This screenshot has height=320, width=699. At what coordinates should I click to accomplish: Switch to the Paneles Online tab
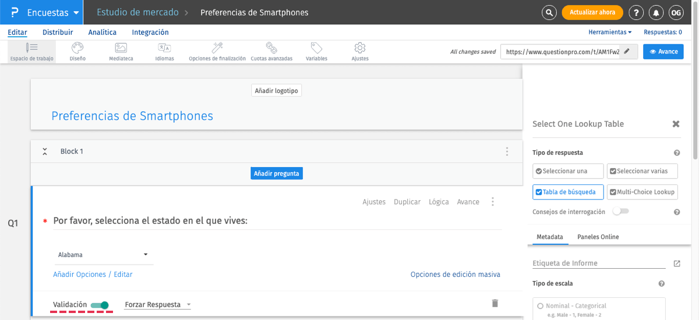[x=598, y=237]
